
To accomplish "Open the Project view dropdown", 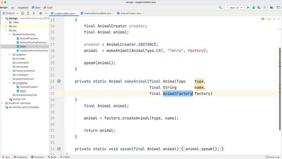I will pyautogui.click(x=11, y=13).
